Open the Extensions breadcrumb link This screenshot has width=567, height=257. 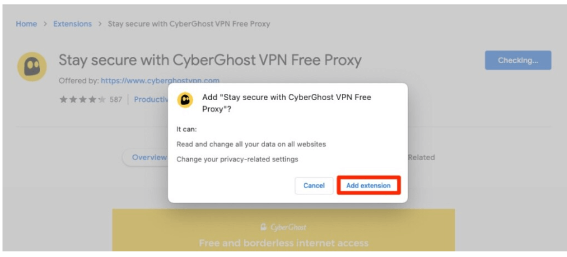pyautogui.click(x=73, y=24)
